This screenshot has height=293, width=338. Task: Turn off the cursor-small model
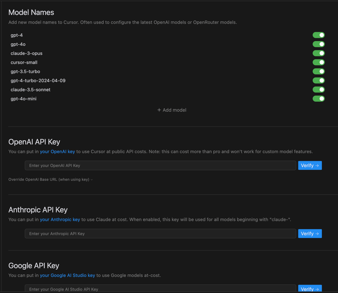click(x=319, y=62)
